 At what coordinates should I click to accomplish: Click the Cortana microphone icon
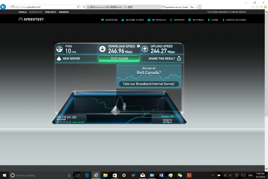tap(69, 175)
